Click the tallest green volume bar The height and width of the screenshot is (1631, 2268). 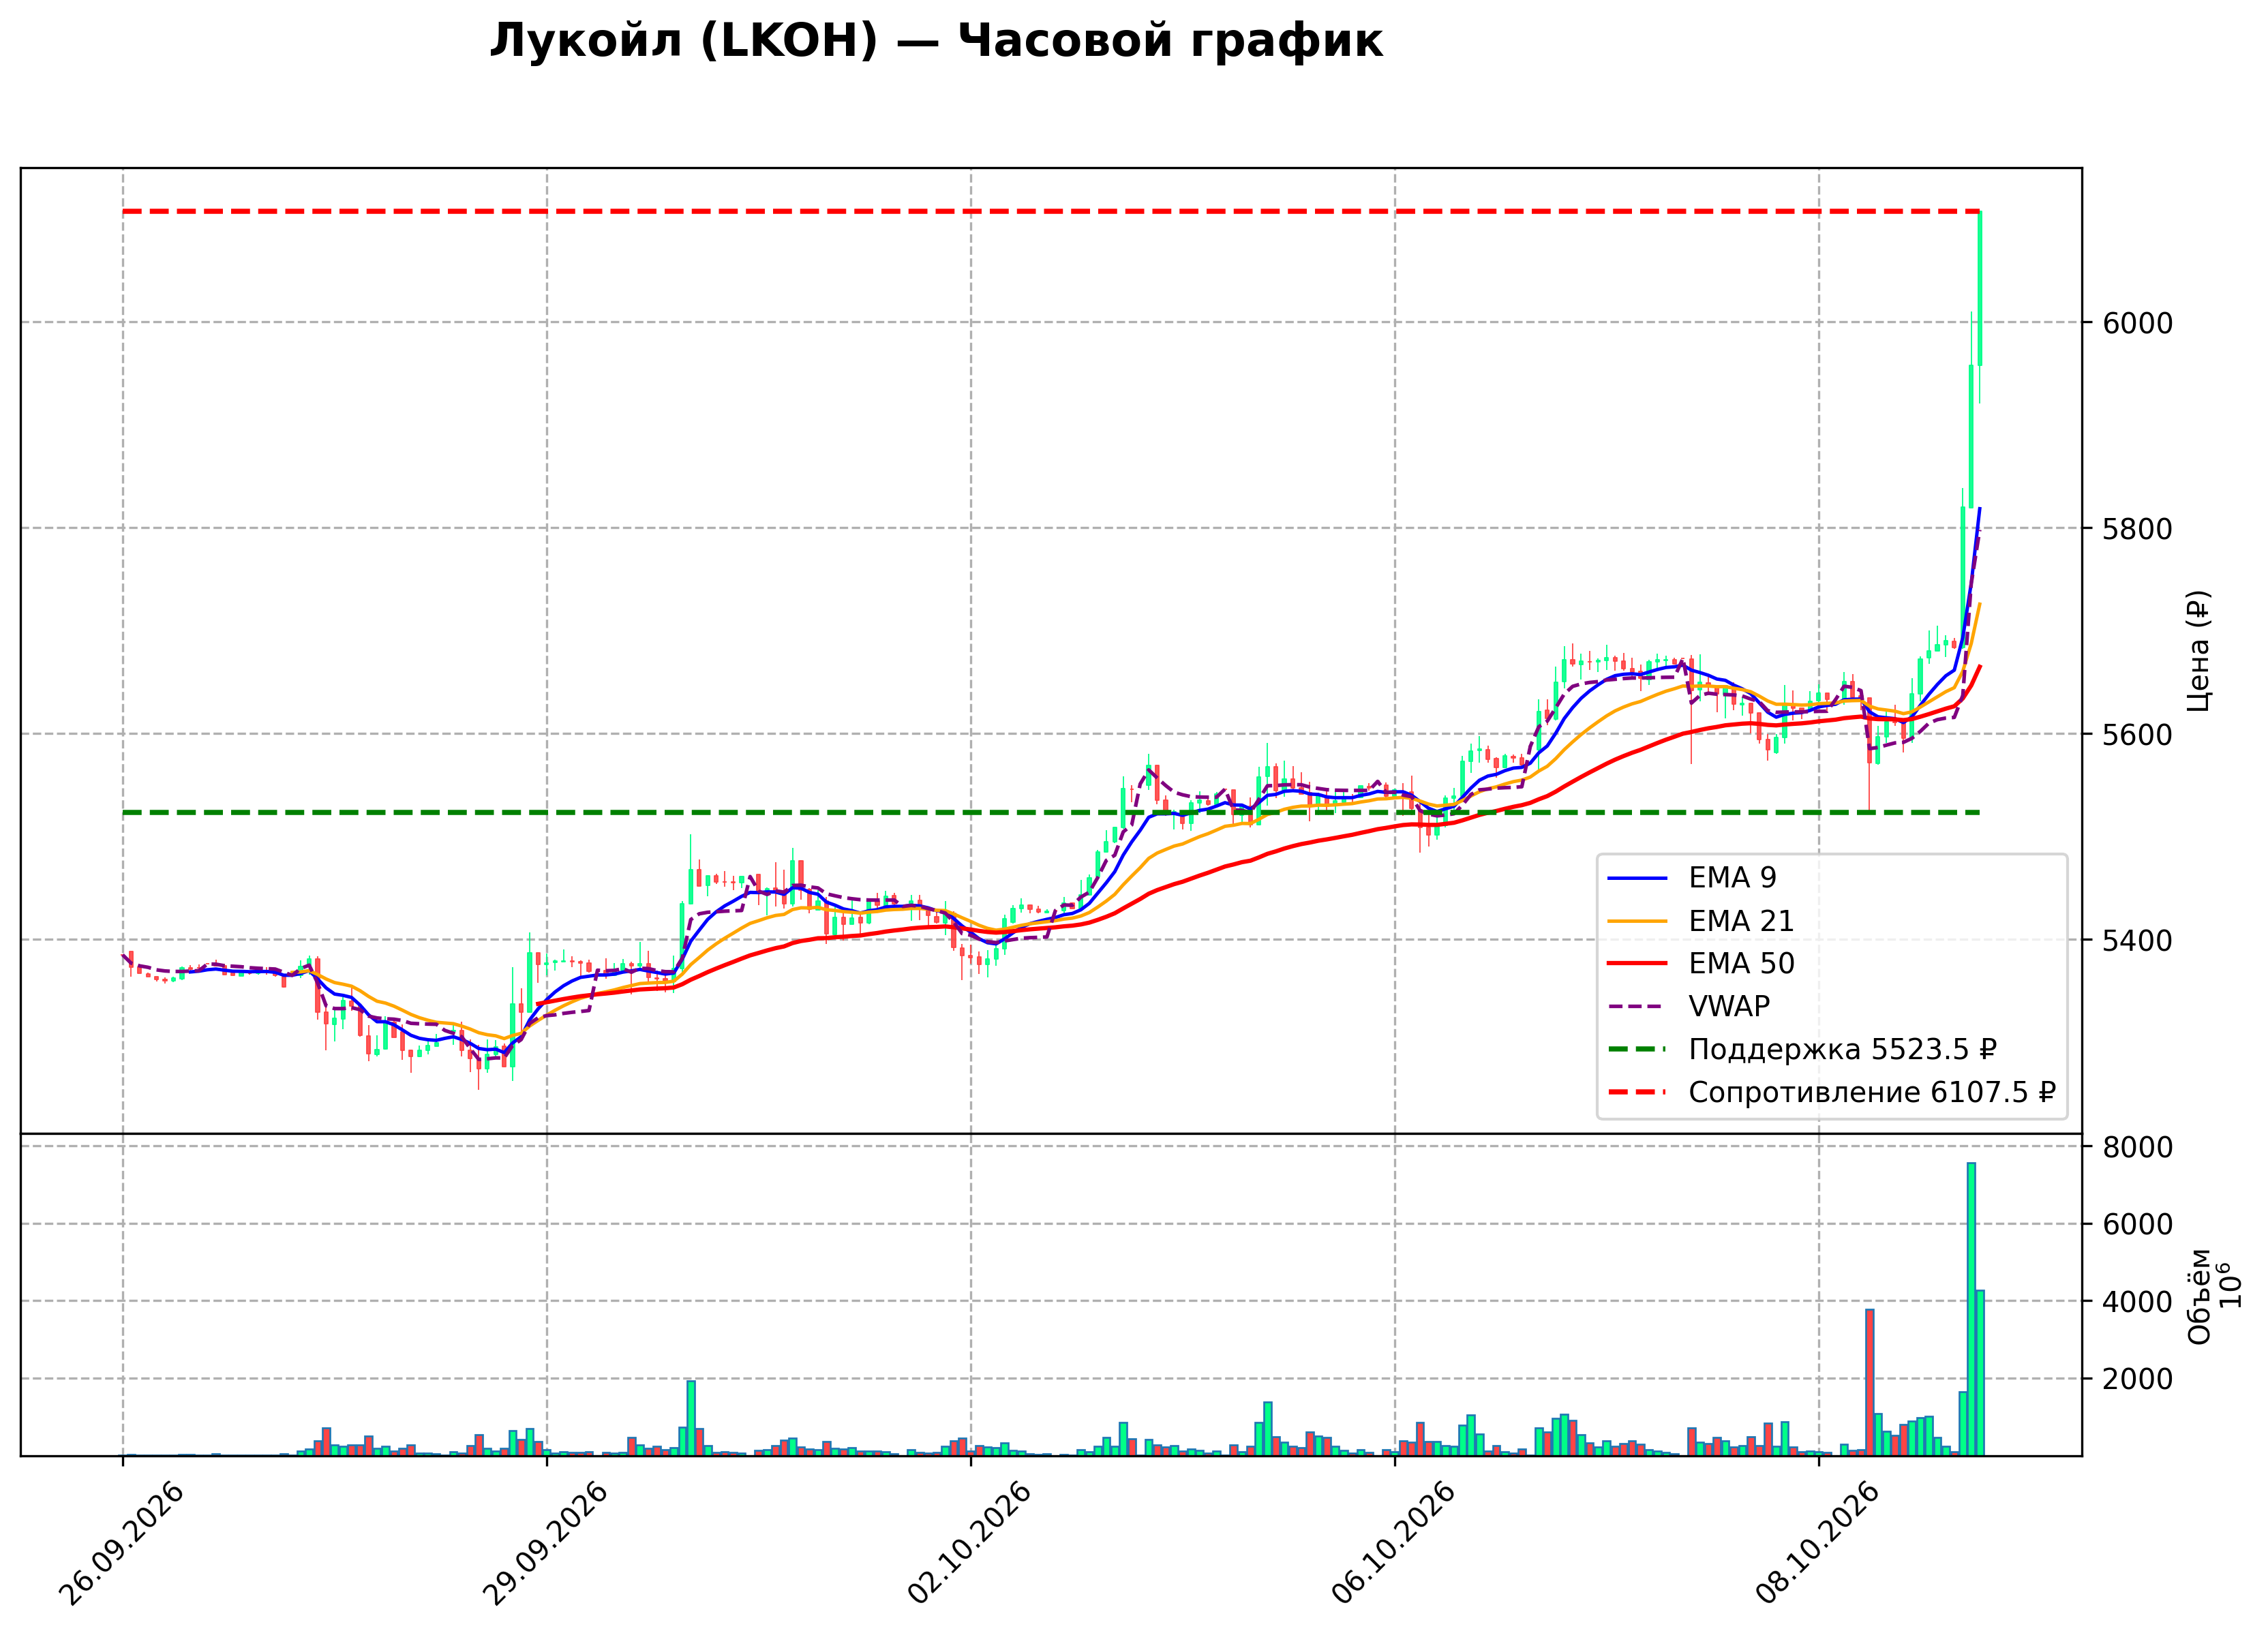(x=1971, y=1308)
